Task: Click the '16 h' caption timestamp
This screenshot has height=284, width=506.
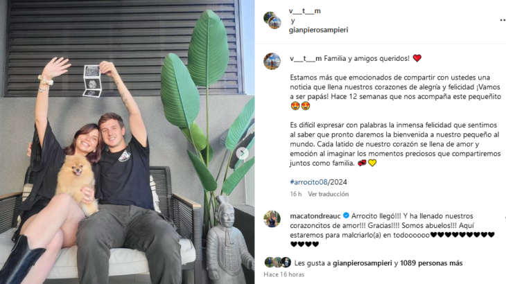Action: pos(295,194)
